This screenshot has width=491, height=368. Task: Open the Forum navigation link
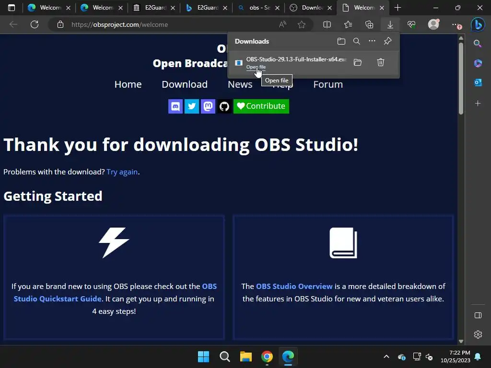point(328,84)
